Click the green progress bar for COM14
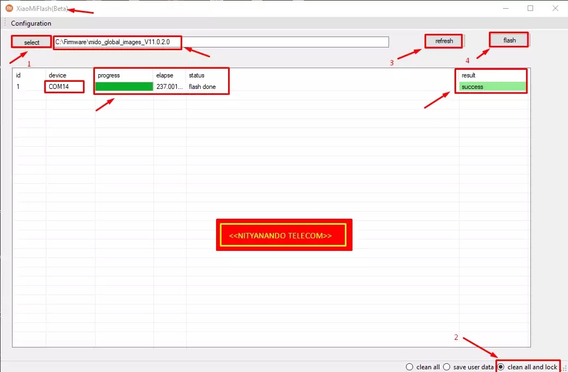The image size is (568, 372). (124, 87)
